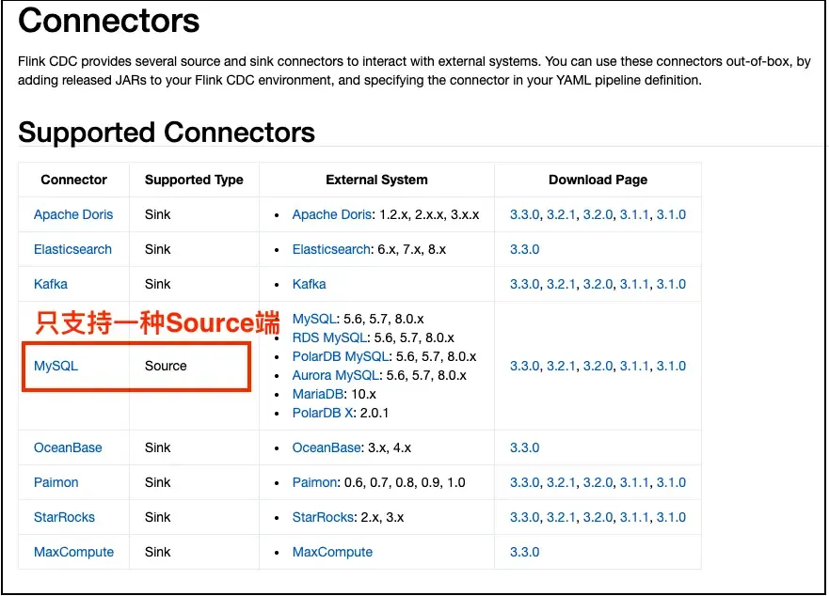Click the MariaDB link

[318, 394]
